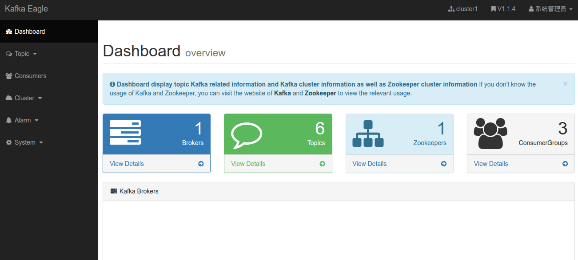Click the Dashboard page heading
578x260 pixels.
coord(142,51)
